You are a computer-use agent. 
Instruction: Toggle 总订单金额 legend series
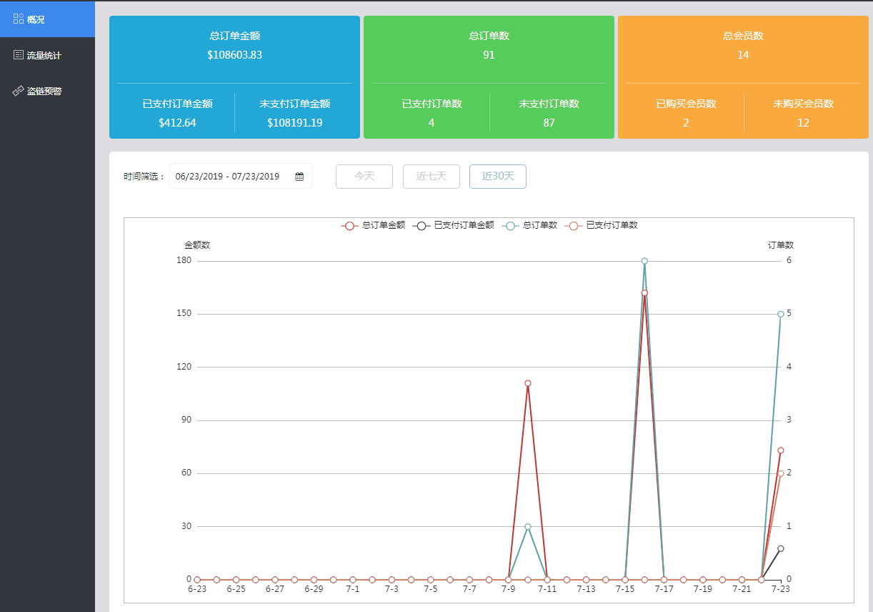tap(373, 225)
